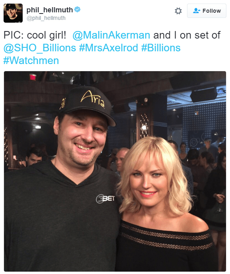Click the person-plus icon inside Follow
Viewport: 230px width, 274px height.
coord(197,11)
